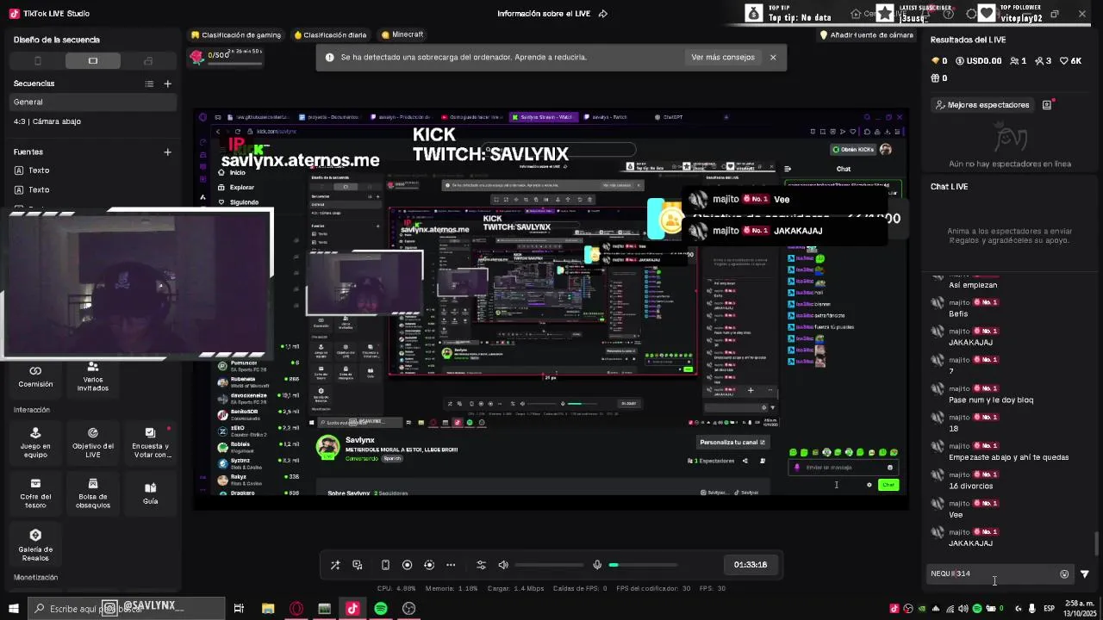Toggle the phone preview icon

[385, 565]
